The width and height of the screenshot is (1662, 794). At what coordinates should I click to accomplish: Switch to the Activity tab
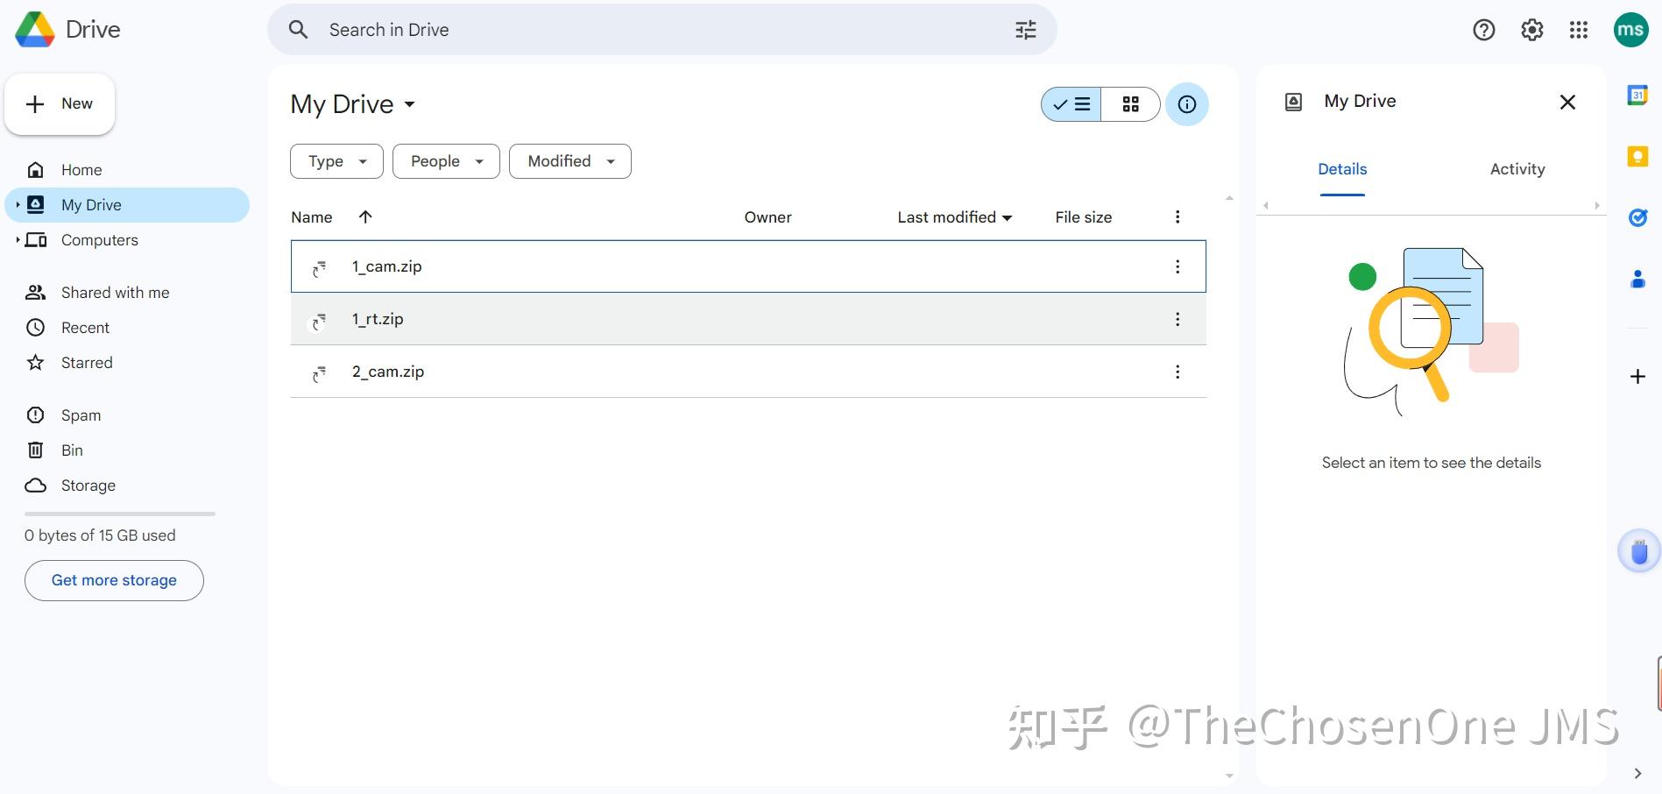(1517, 168)
